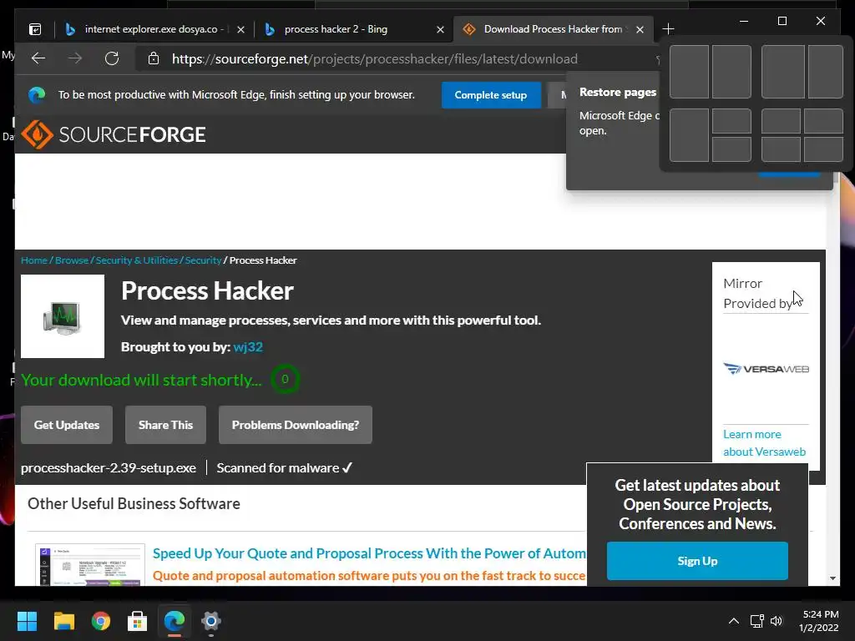Click the Sign Up button
Screen dimensions: 855x641
(x=697, y=561)
